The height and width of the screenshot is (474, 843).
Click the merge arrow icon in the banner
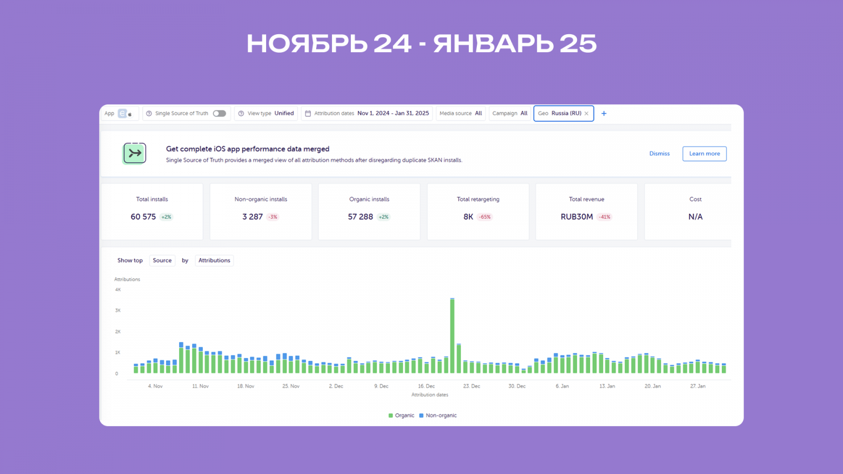click(135, 153)
